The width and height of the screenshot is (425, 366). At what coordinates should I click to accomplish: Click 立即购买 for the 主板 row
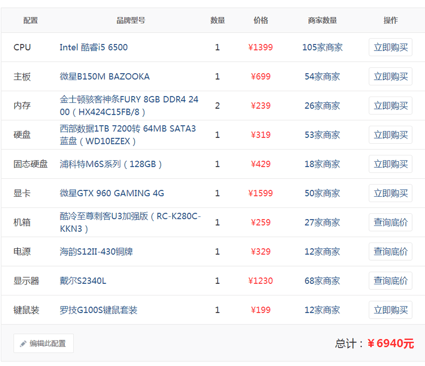tap(390, 76)
